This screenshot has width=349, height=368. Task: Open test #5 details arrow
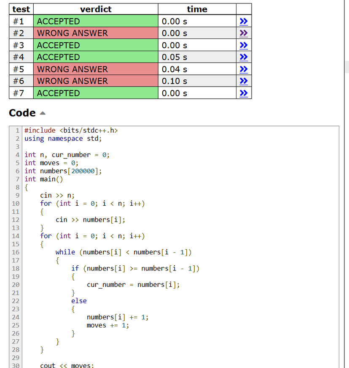[x=243, y=69]
